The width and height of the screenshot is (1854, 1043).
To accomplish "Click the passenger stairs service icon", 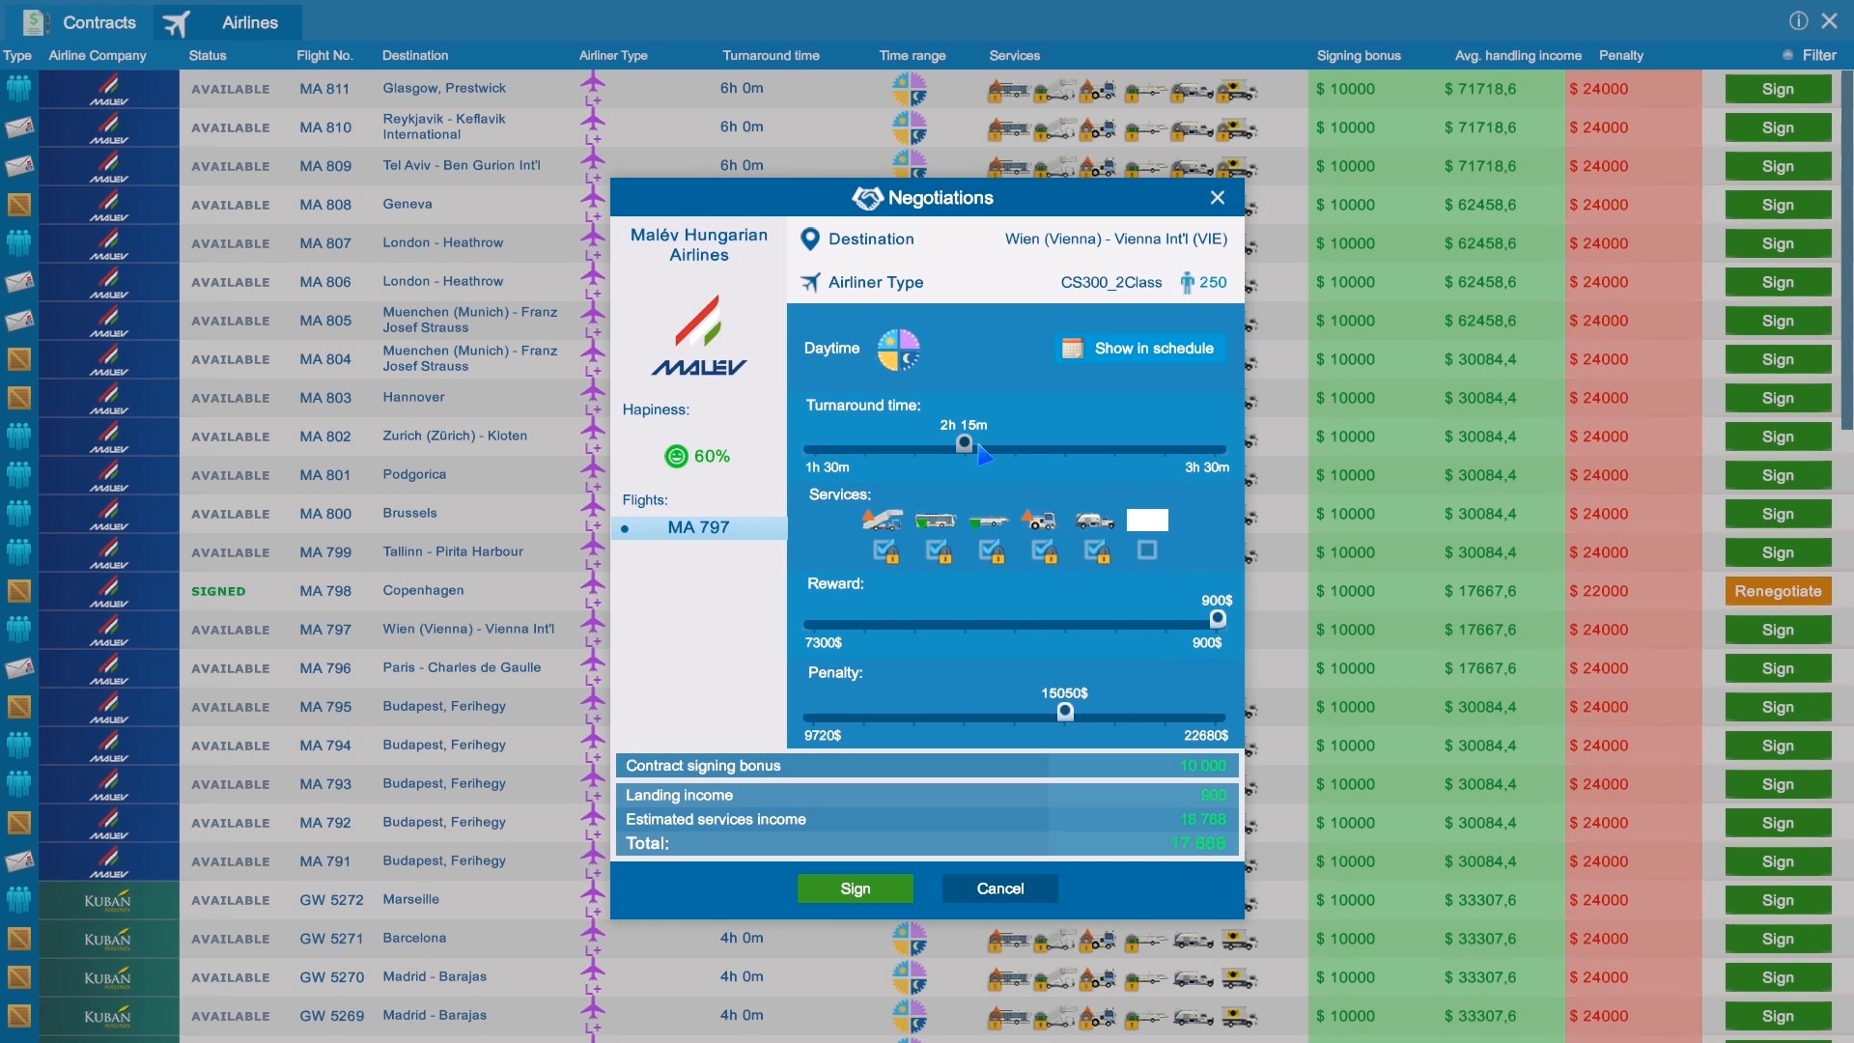I will coord(882,521).
